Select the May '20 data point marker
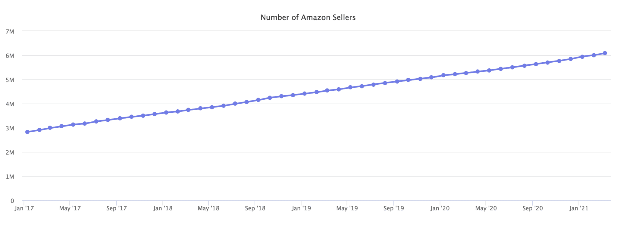 tap(489, 70)
